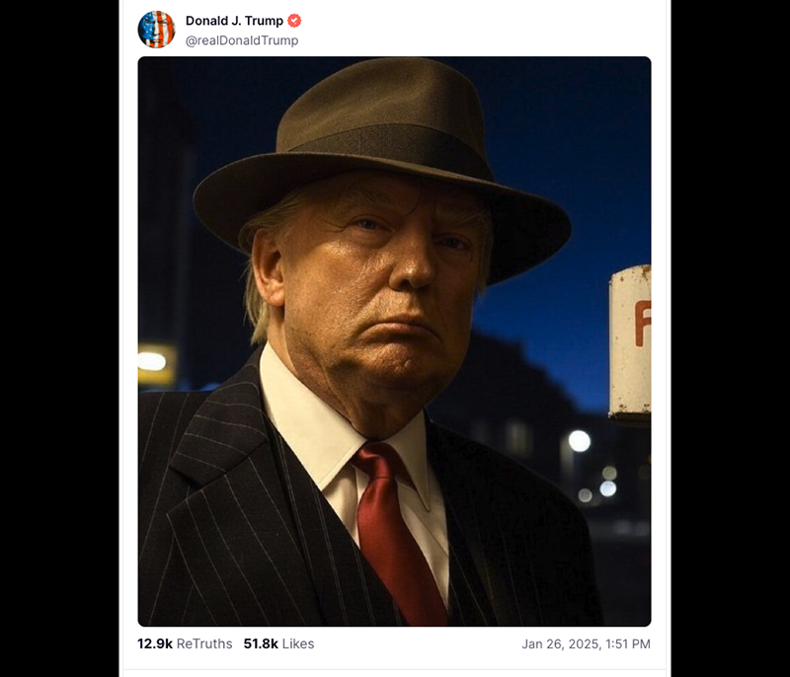Open the @realDonaldTrump handle link
The height and width of the screenshot is (677, 790).
click(x=242, y=40)
